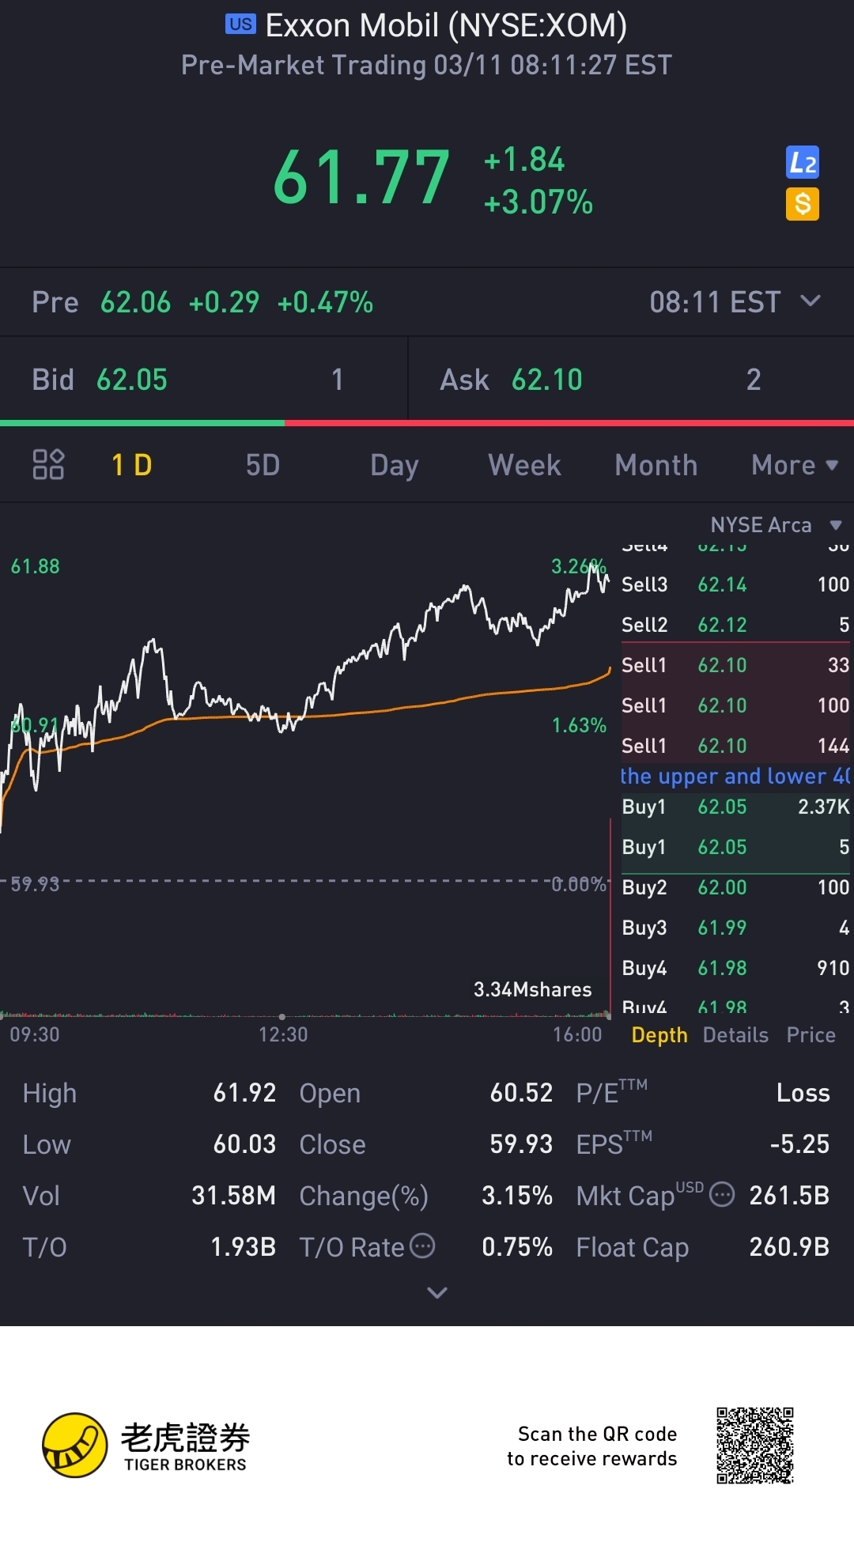Tap the Mkt Cap 261.5B value
Viewport: 854px width, 1565px height.
pos(790,1196)
